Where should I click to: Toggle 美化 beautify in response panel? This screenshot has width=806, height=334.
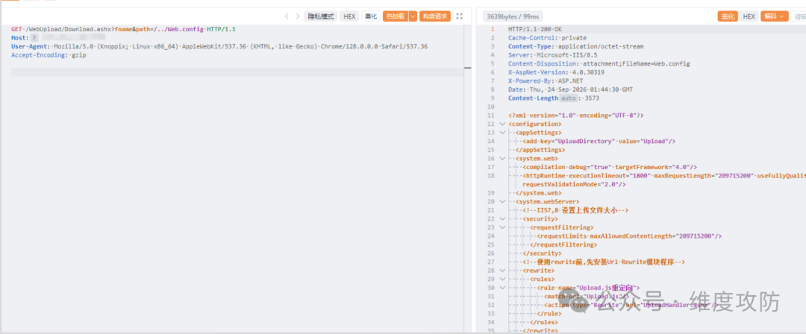[728, 16]
